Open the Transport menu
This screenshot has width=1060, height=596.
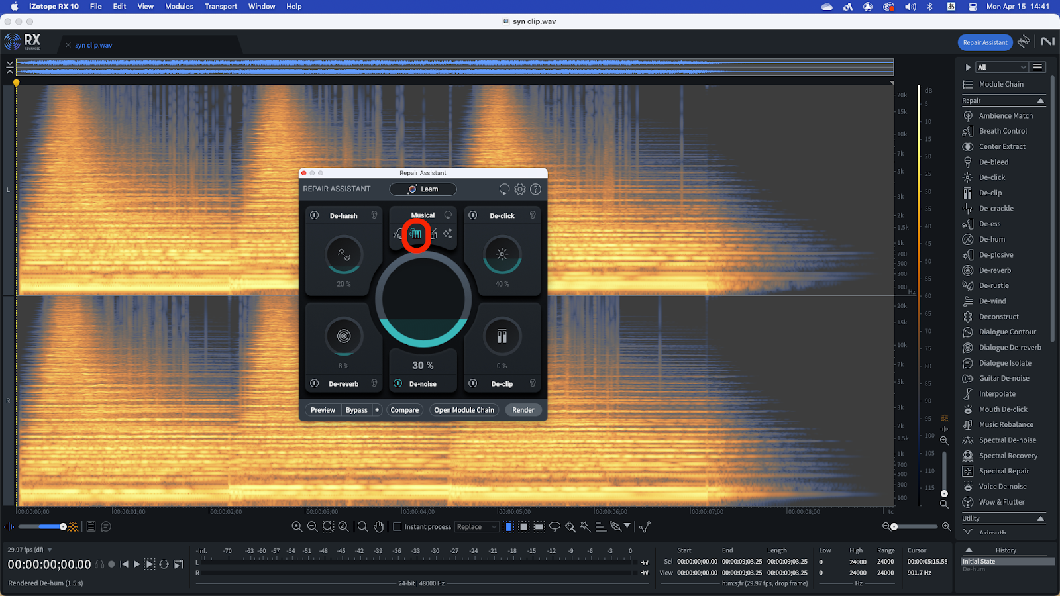pyautogui.click(x=221, y=7)
